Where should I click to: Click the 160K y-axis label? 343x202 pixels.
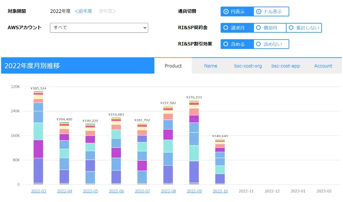pos(15,136)
